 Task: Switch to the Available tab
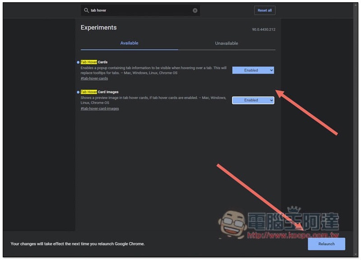pyautogui.click(x=129, y=43)
